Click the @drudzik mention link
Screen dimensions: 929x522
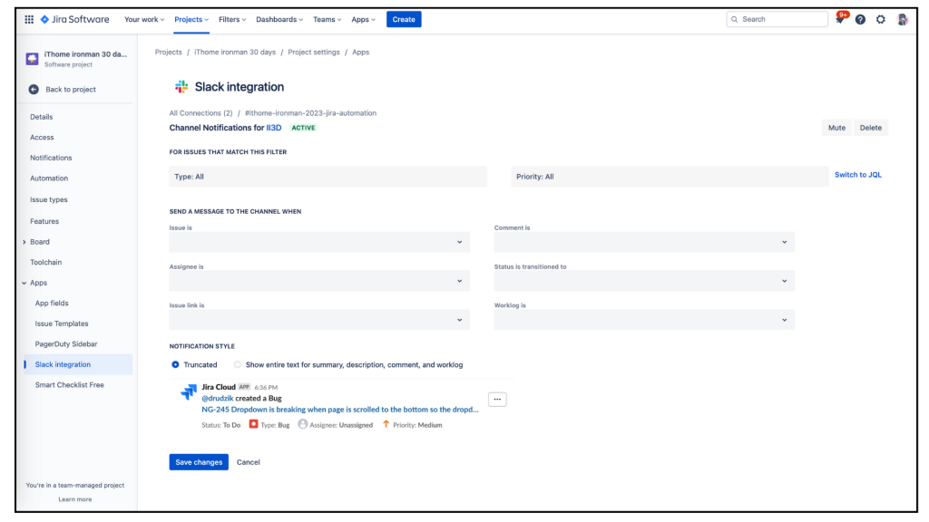click(218, 399)
